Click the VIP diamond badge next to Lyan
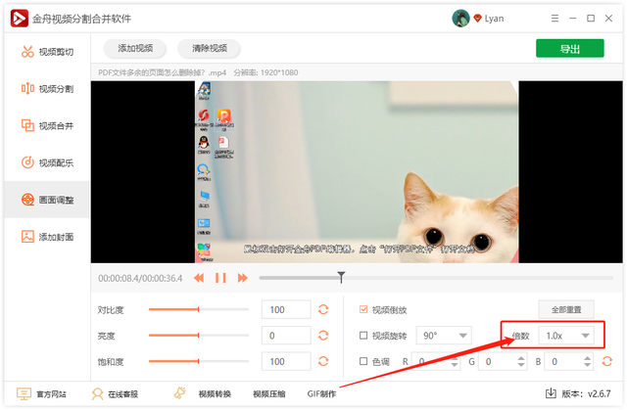The width and height of the screenshot is (627, 410). tap(477, 19)
